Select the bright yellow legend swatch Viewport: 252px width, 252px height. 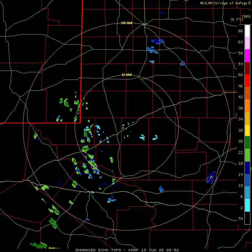pos(247,130)
